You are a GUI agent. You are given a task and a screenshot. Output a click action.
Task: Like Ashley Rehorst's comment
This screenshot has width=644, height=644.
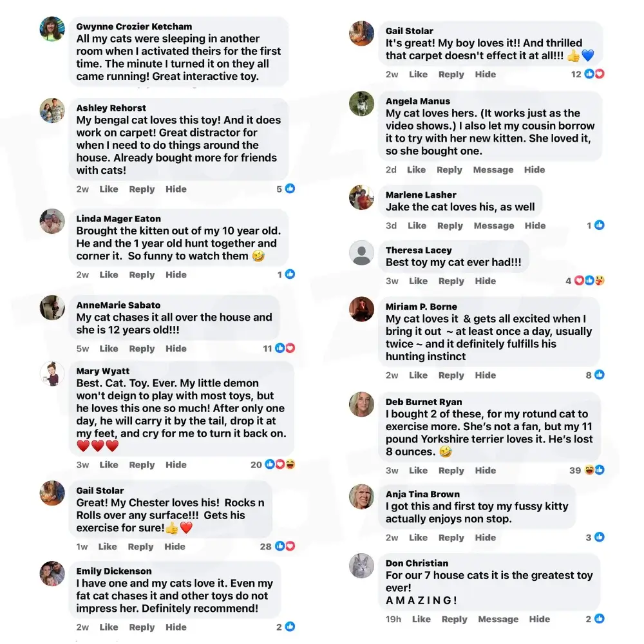(109, 189)
